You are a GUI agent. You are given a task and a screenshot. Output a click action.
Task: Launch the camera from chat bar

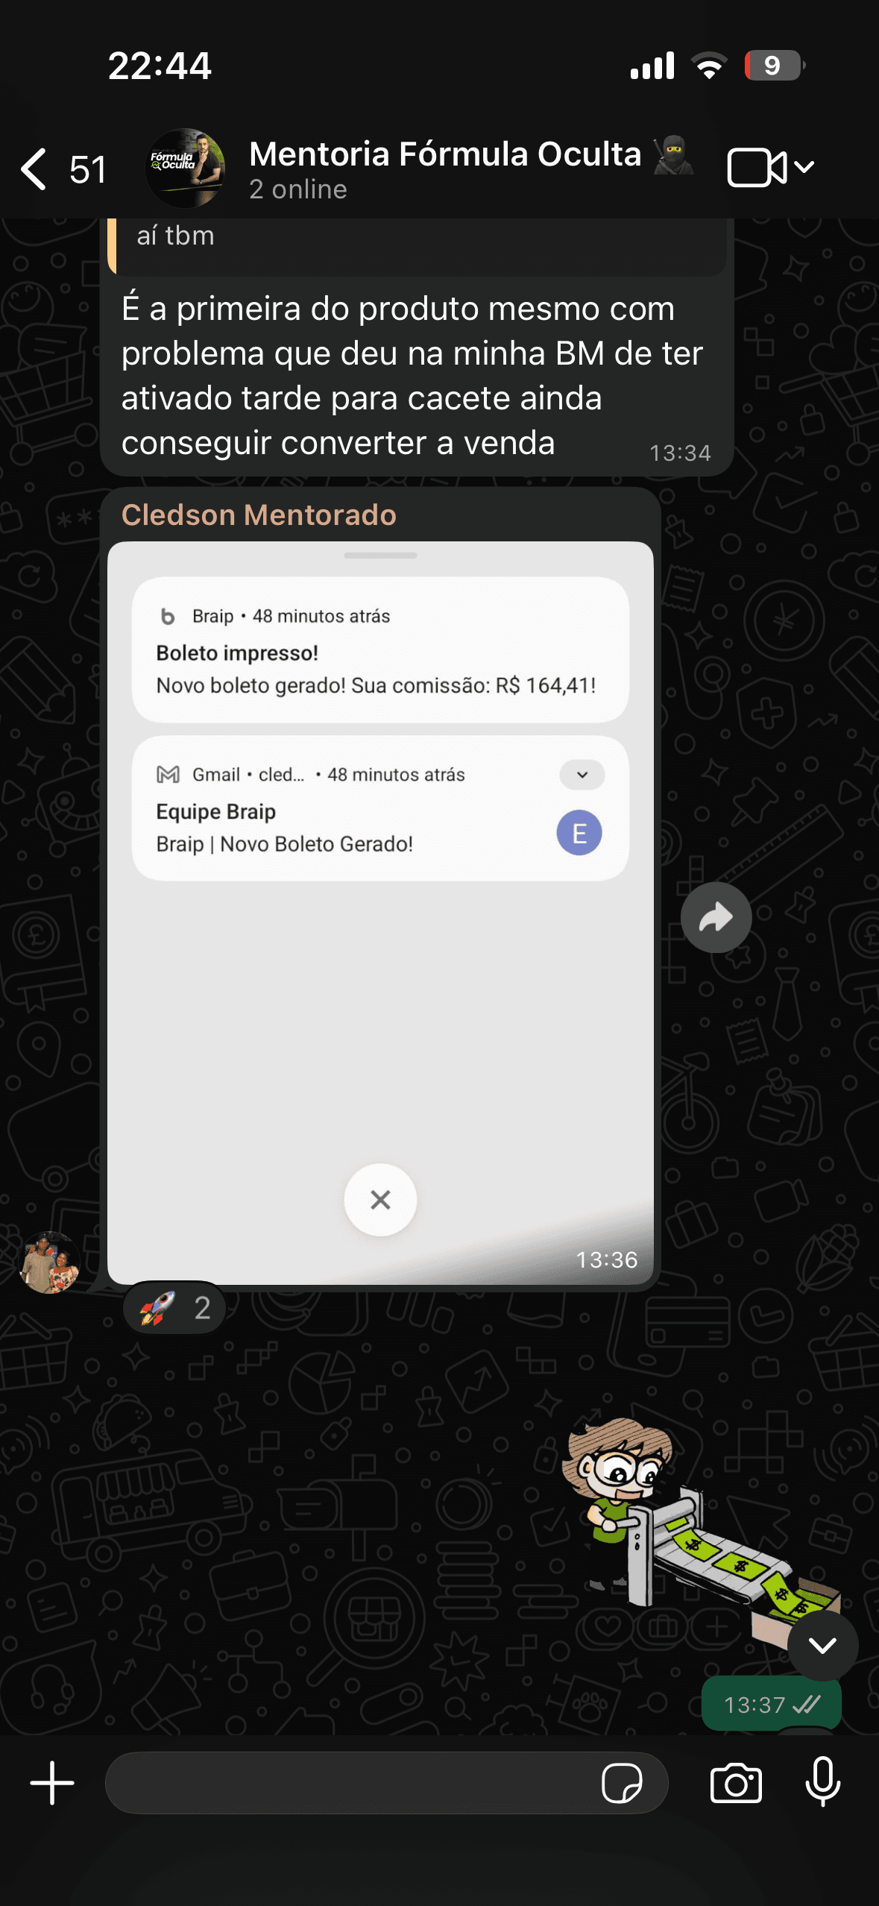[736, 1783]
